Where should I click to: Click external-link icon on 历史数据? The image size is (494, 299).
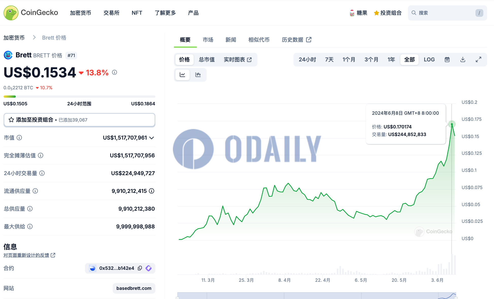(309, 40)
